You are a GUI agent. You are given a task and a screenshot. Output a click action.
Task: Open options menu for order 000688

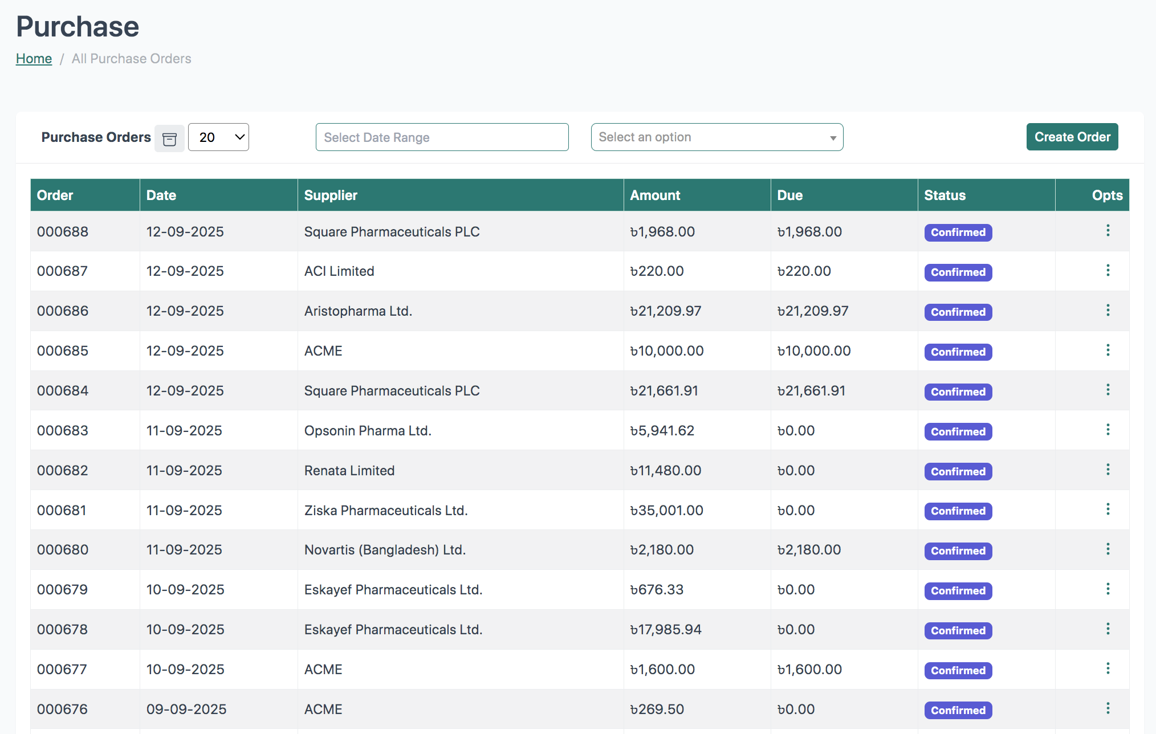click(1108, 231)
